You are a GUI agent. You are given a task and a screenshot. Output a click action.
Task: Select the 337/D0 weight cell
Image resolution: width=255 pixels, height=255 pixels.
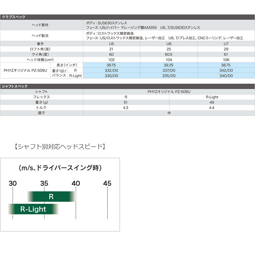pyautogui.click(x=169, y=70)
